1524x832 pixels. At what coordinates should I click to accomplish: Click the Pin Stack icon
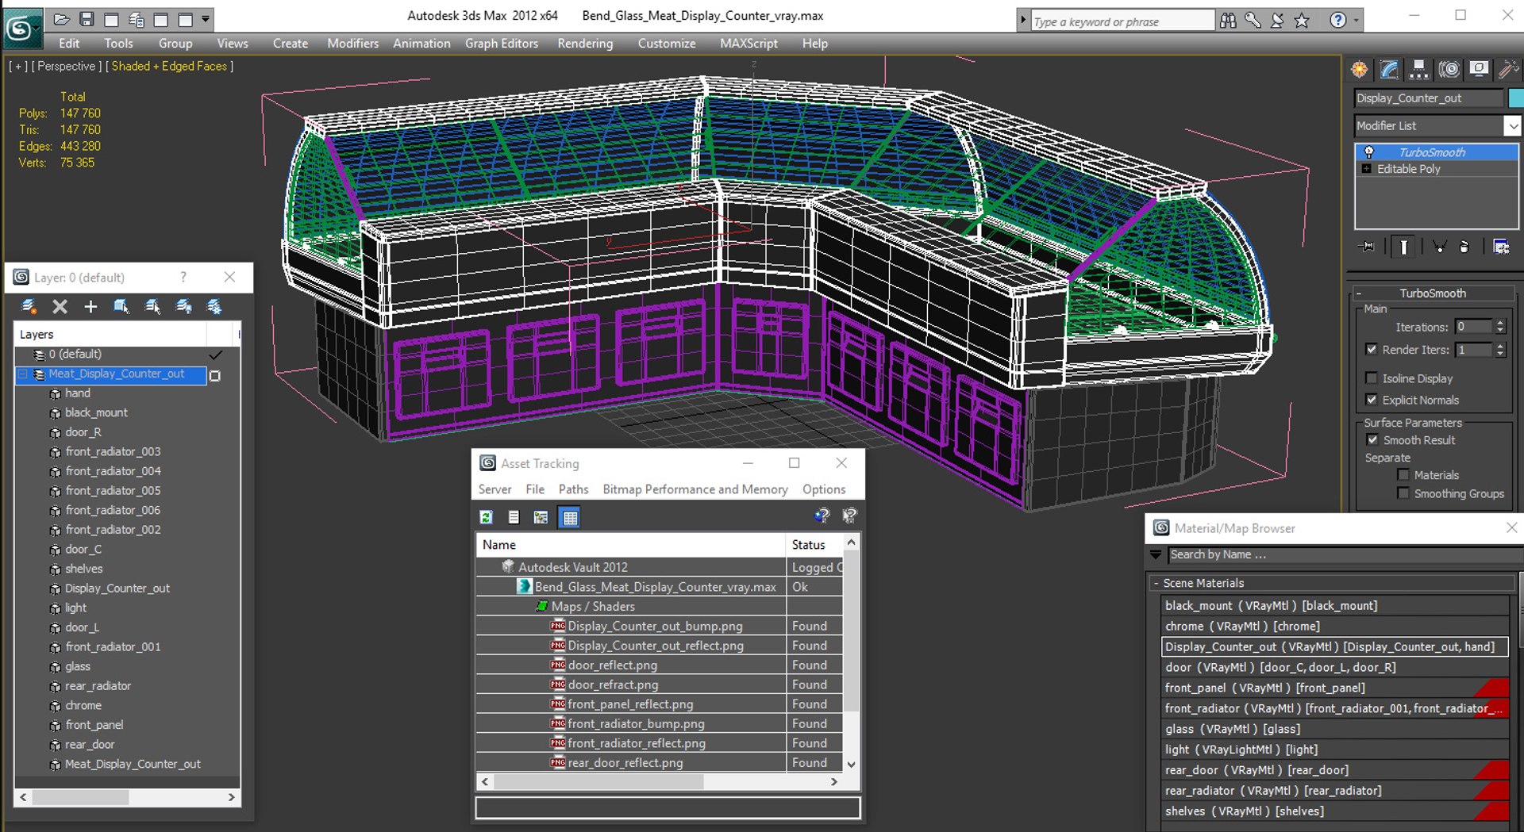coord(1367,247)
